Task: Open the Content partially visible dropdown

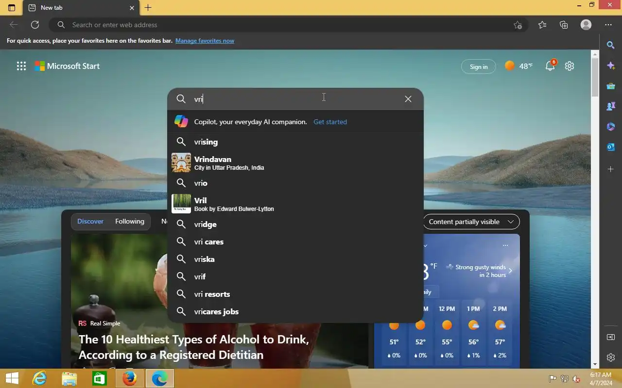Action: click(471, 222)
